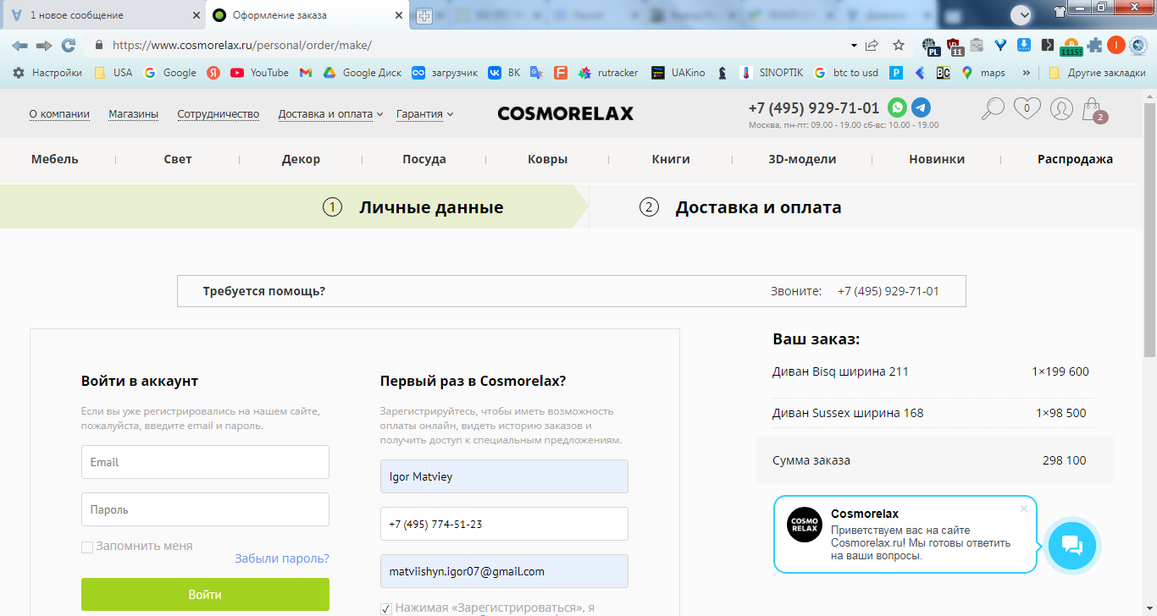
Task: Open the Yandex bookmark icon
Action: click(213, 73)
